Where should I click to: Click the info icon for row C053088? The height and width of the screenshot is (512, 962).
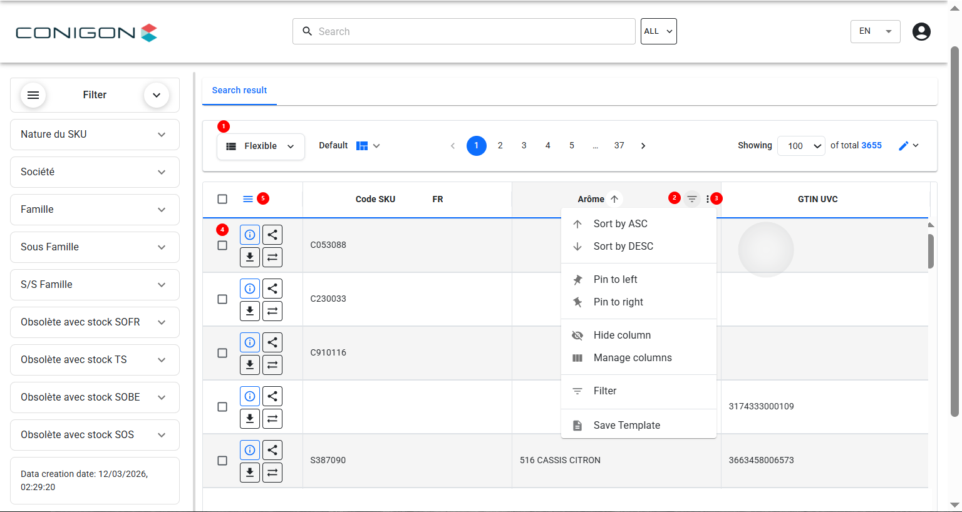(x=249, y=235)
